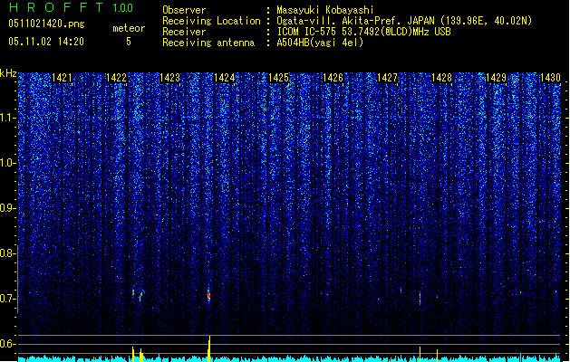The width and height of the screenshot is (570, 362).
Task: Select the 1429 time marker
Action: pyautogui.click(x=497, y=78)
